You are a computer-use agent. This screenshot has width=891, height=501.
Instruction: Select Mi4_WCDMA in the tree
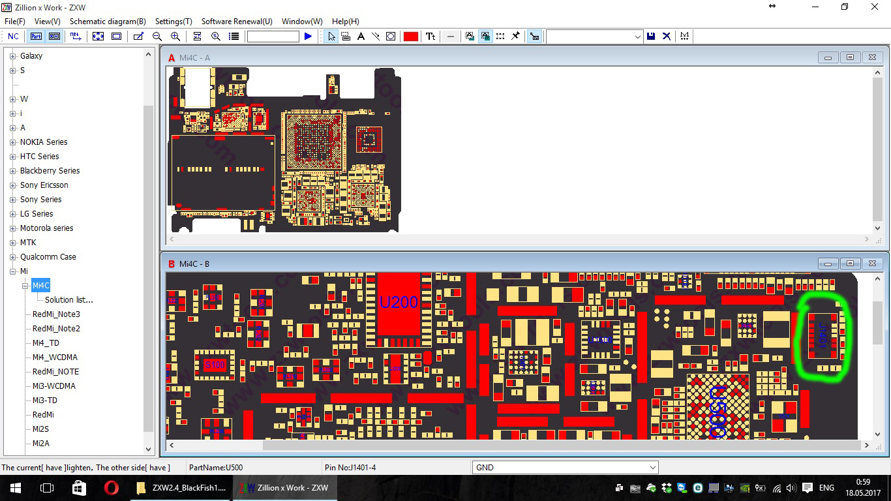point(55,357)
